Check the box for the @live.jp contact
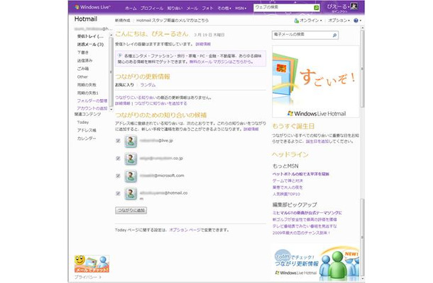This screenshot has height=283, width=433. pyautogui.click(x=118, y=141)
